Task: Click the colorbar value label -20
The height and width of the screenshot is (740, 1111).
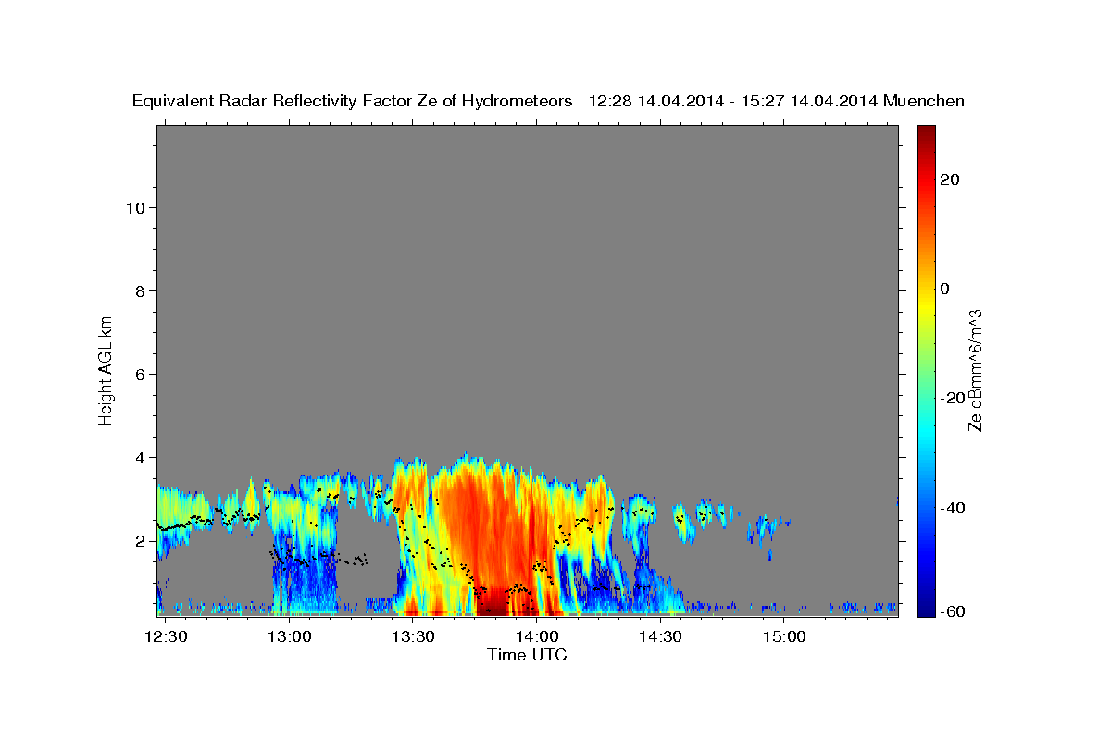Action: coord(952,398)
